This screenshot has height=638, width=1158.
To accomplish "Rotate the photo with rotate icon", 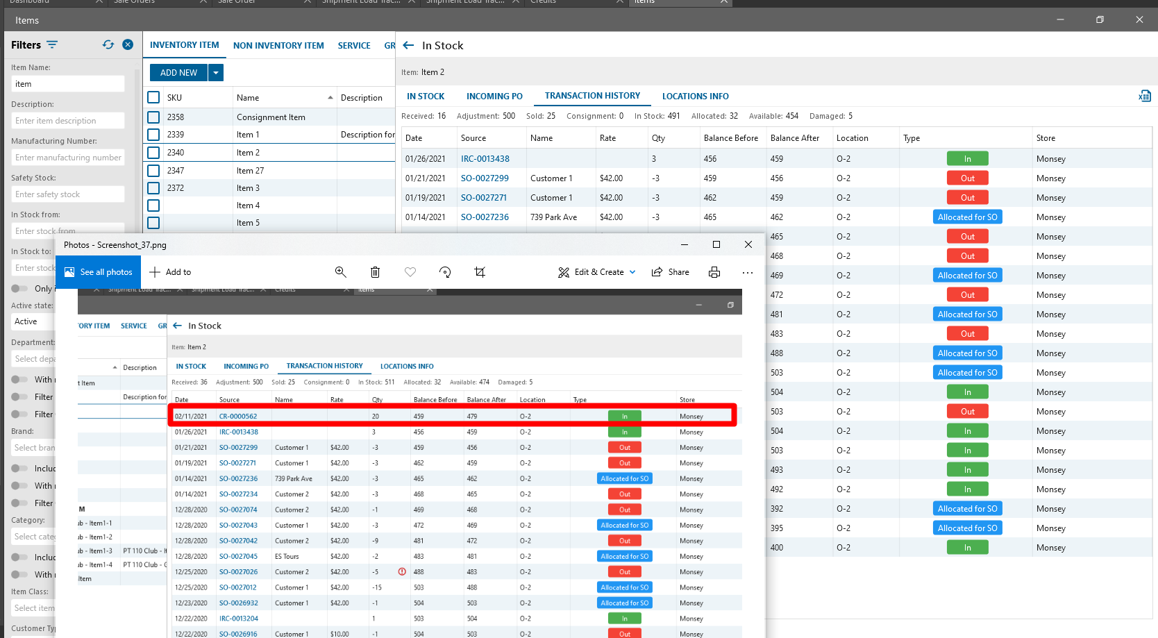I will [445, 272].
